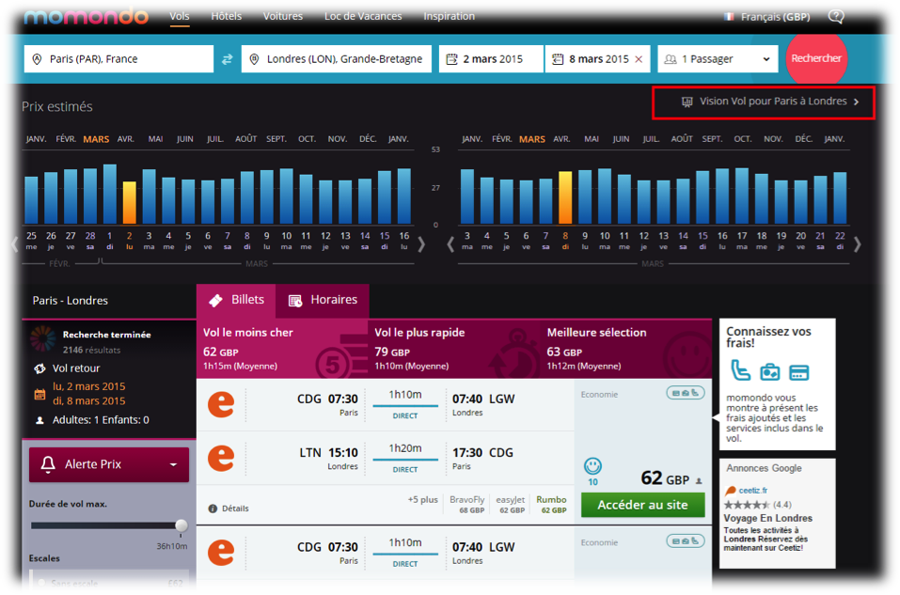Click the momondo logo
900x595 pixels.
86,16
